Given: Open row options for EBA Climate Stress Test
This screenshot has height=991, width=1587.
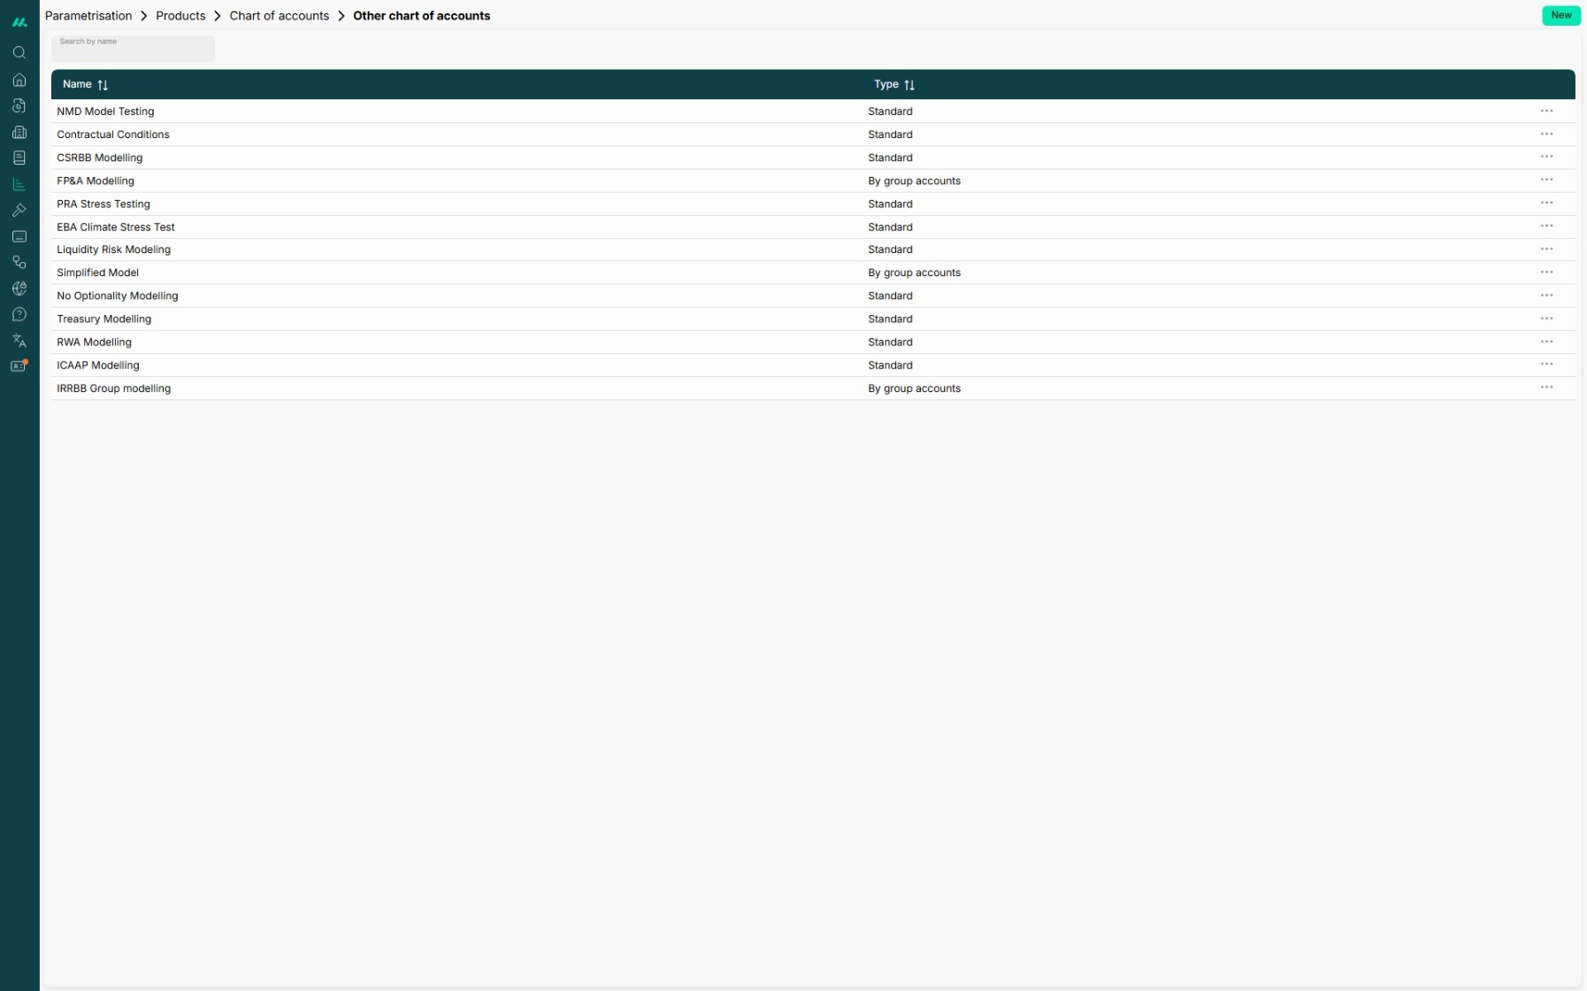Looking at the screenshot, I should pos(1546,226).
